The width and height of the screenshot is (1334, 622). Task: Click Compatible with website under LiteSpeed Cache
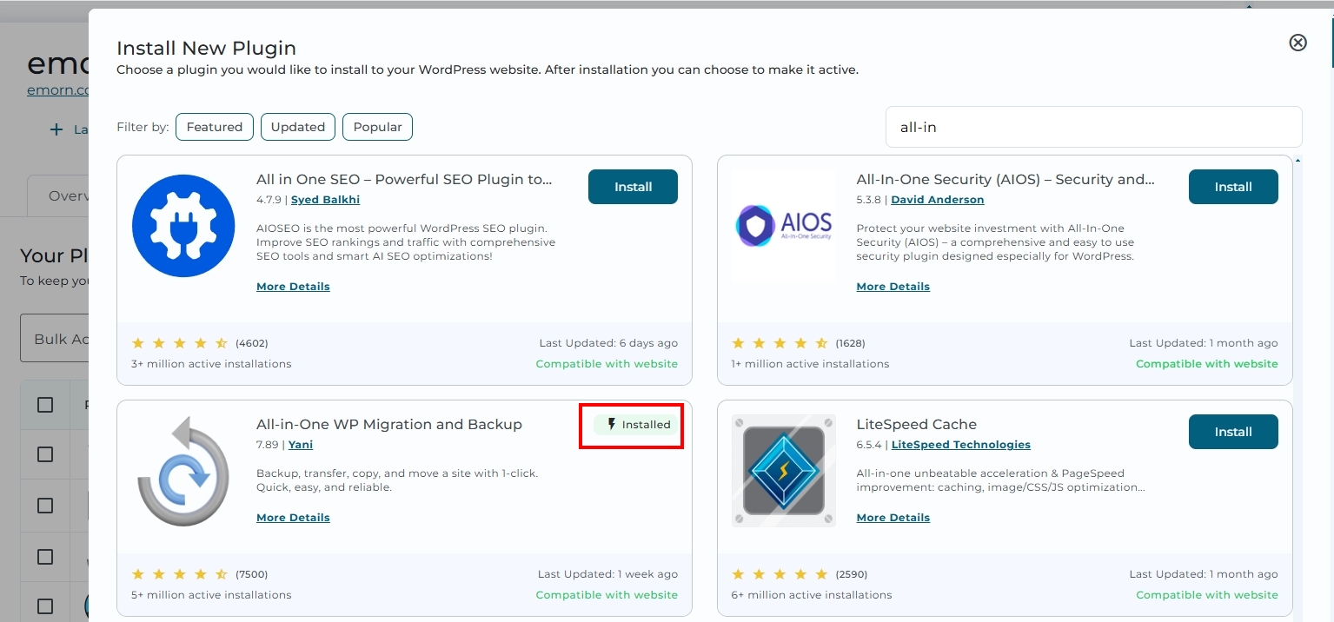pyautogui.click(x=1207, y=595)
